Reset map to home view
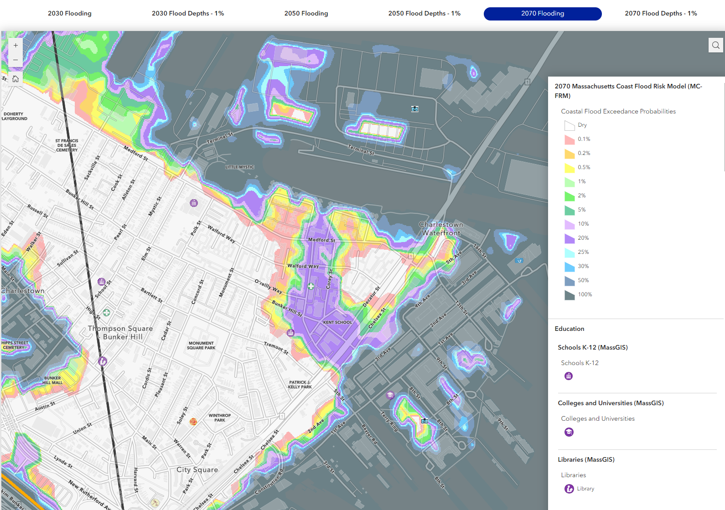725x510 pixels. 16,79
